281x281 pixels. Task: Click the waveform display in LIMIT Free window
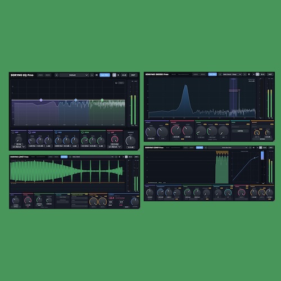coord(67,171)
